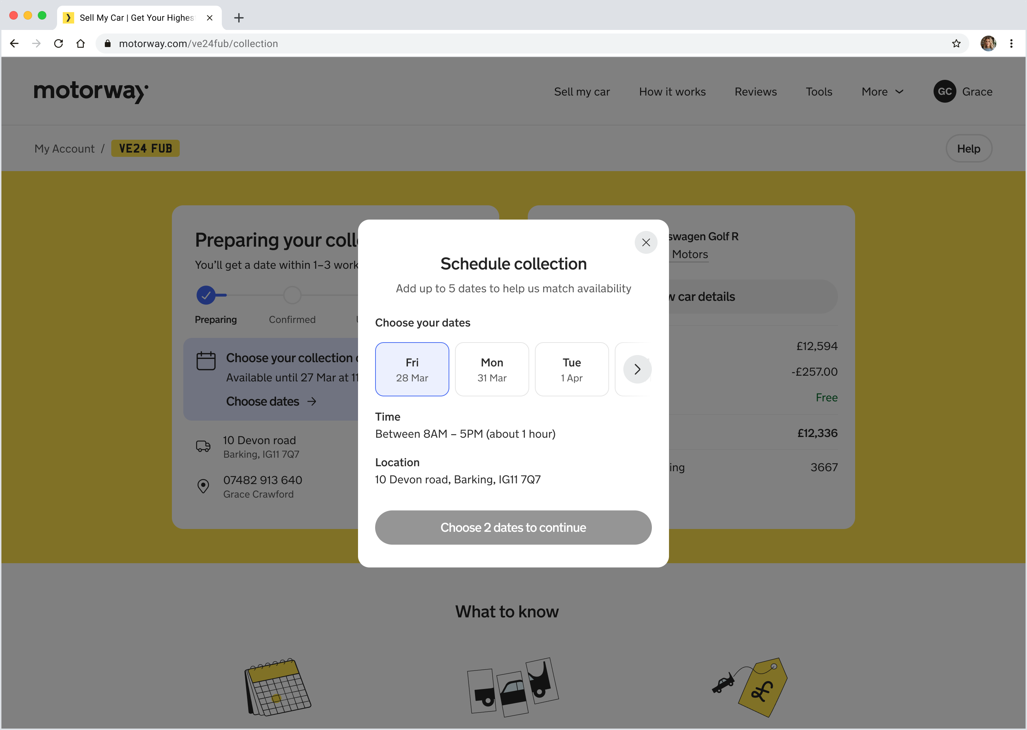Open the GC account avatar
The image size is (1027, 730).
click(x=944, y=92)
